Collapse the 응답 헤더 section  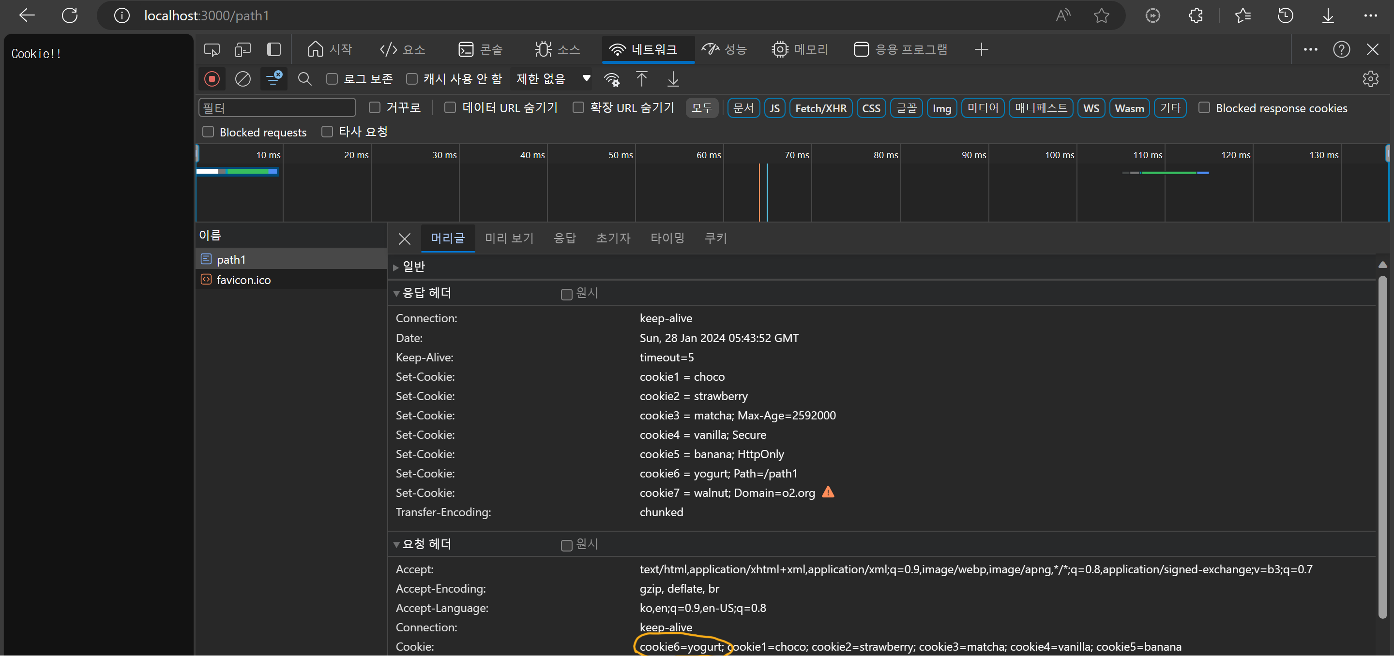(426, 293)
